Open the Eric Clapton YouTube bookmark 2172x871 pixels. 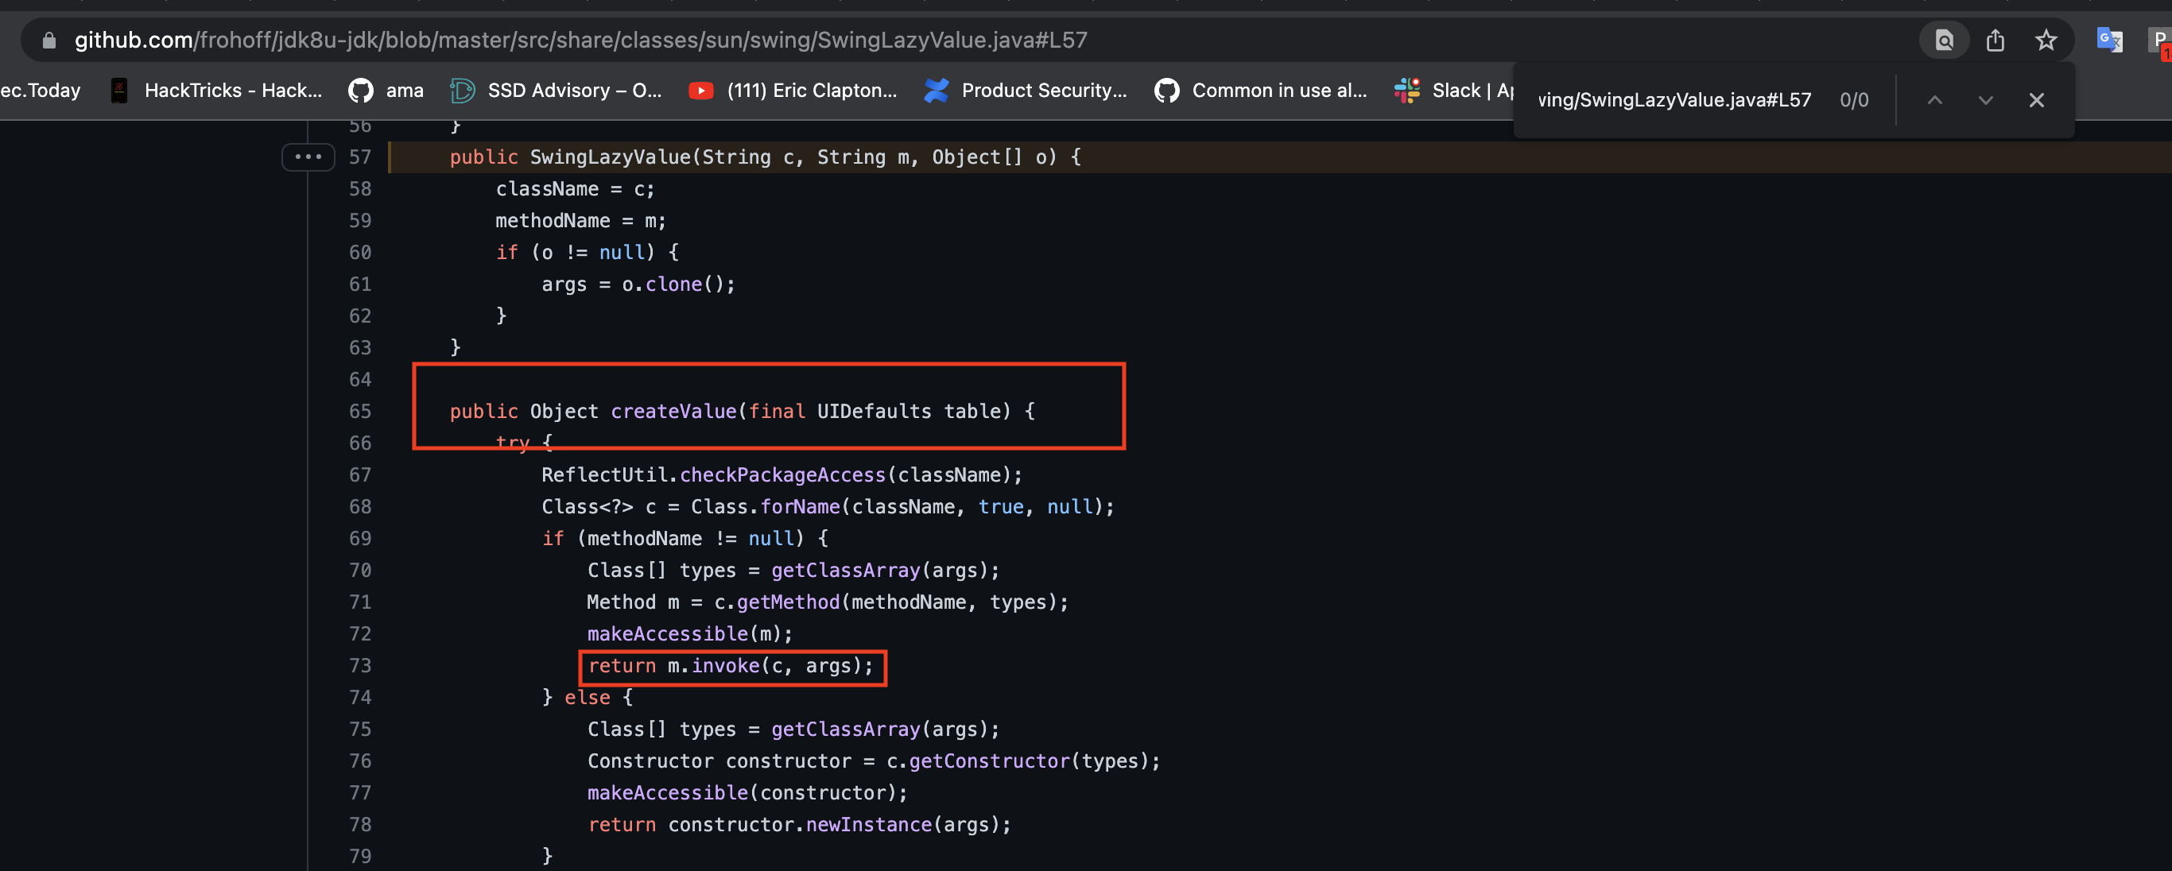(793, 91)
